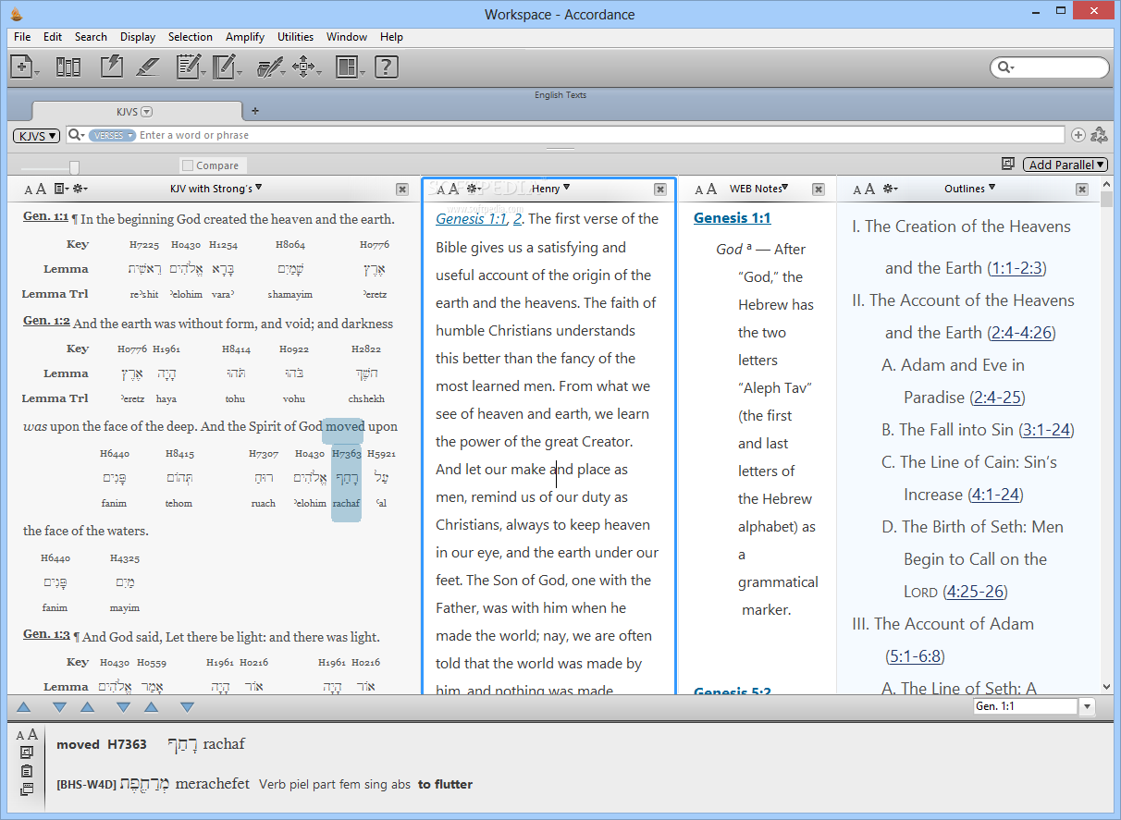Open the Add Parallel dropdown
1121x820 pixels.
[x=1066, y=165]
